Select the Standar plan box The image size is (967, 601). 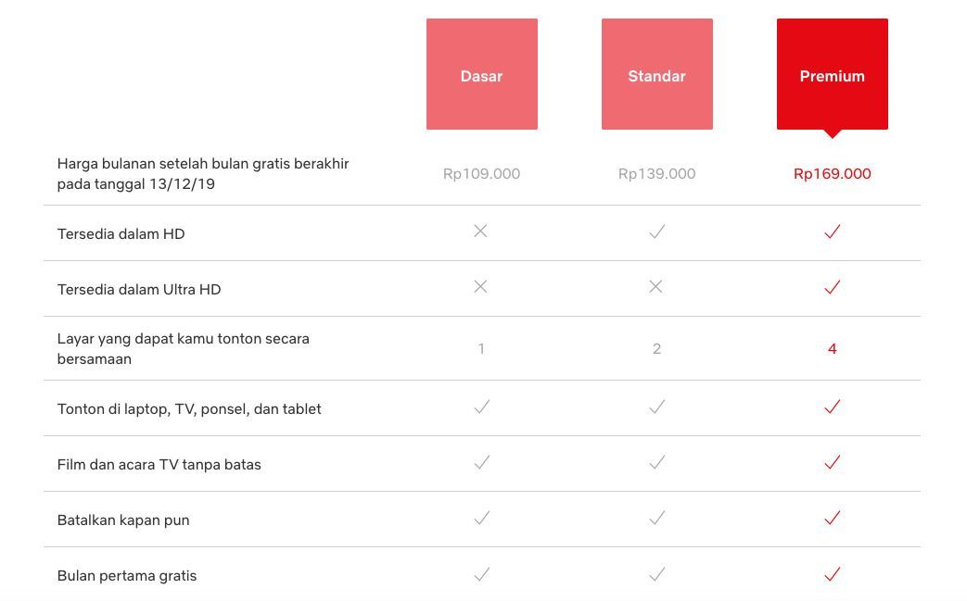(656, 74)
